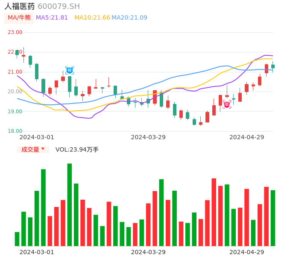
Task: Click the MA20:21.09 legend label
Action: 129,18
